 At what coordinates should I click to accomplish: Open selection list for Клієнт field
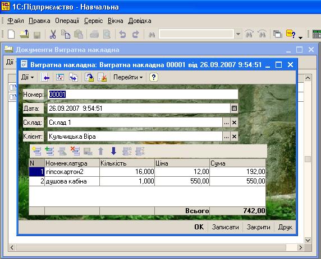[x=226, y=136]
